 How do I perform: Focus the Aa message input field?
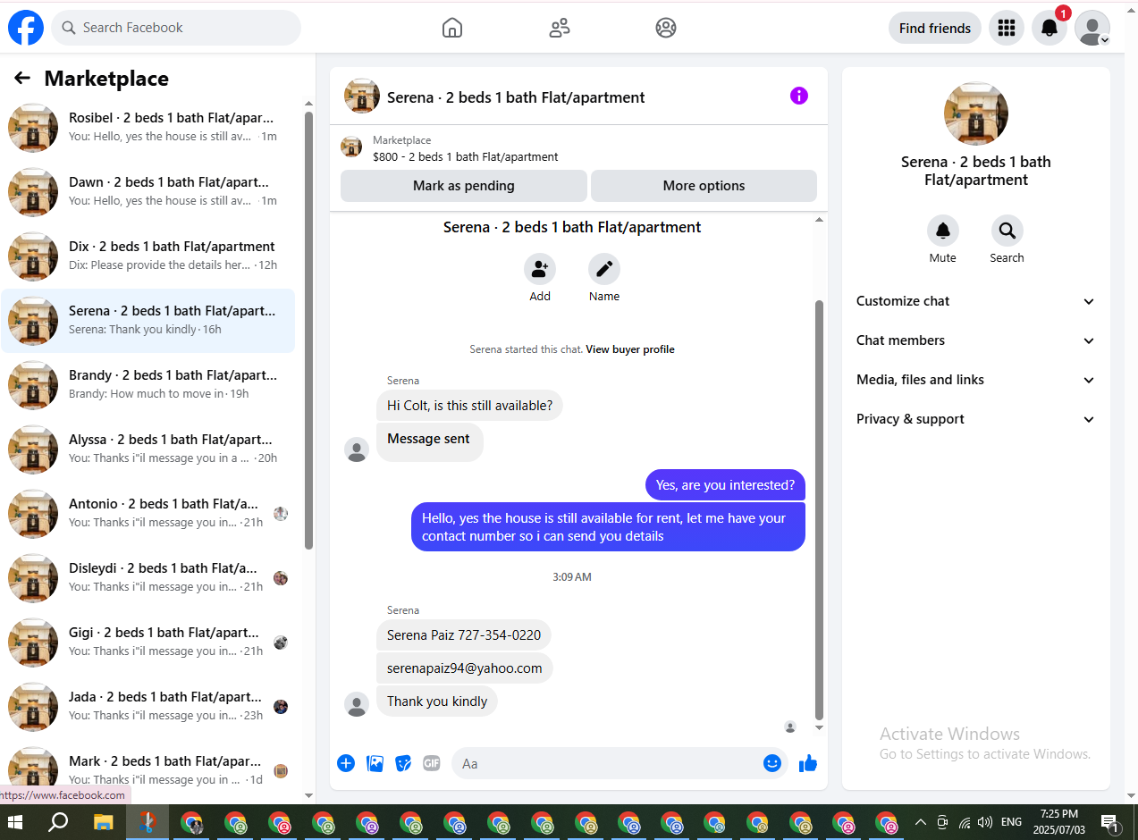click(608, 763)
